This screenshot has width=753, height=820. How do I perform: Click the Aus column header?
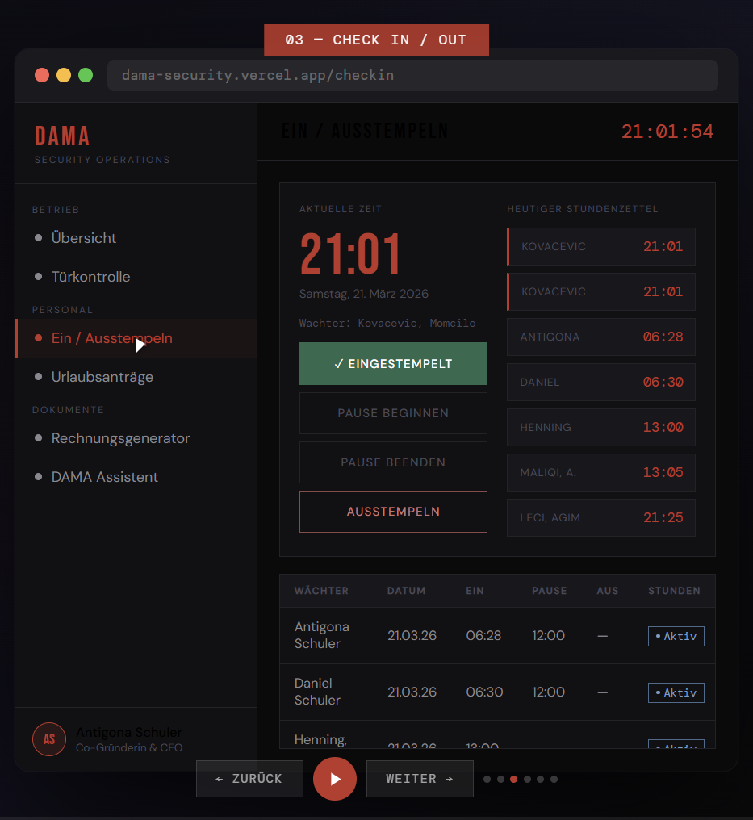(608, 591)
